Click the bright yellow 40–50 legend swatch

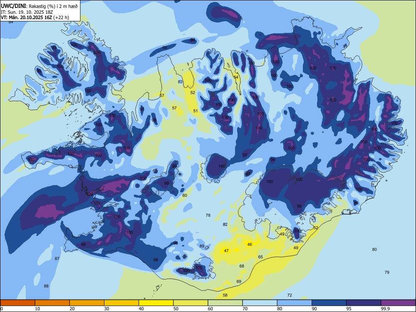click(x=156, y=303)
